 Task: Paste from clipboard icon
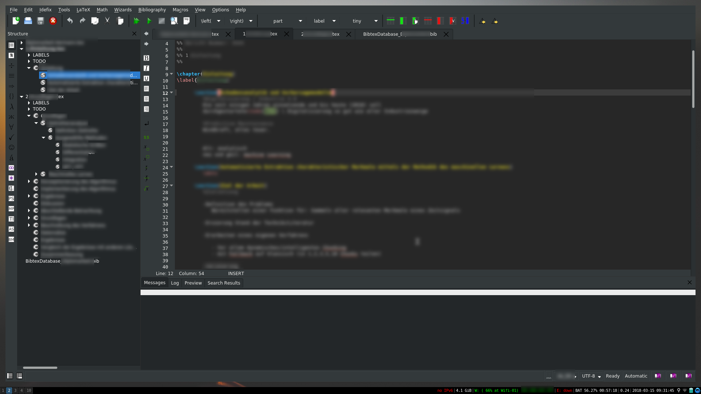click(x=120, y=21)
